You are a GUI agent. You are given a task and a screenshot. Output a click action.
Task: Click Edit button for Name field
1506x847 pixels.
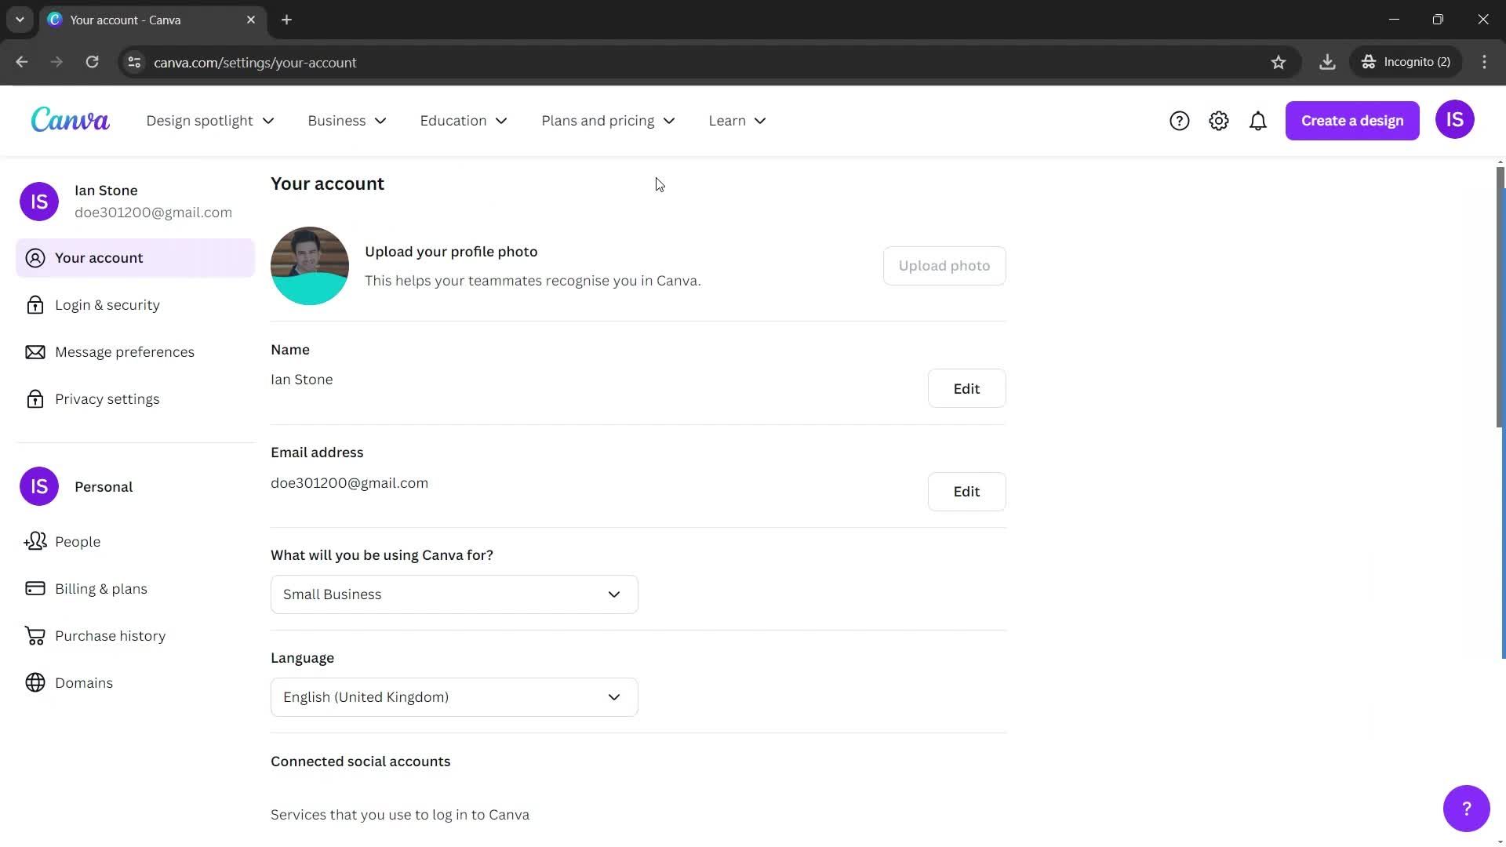(966, 388)
